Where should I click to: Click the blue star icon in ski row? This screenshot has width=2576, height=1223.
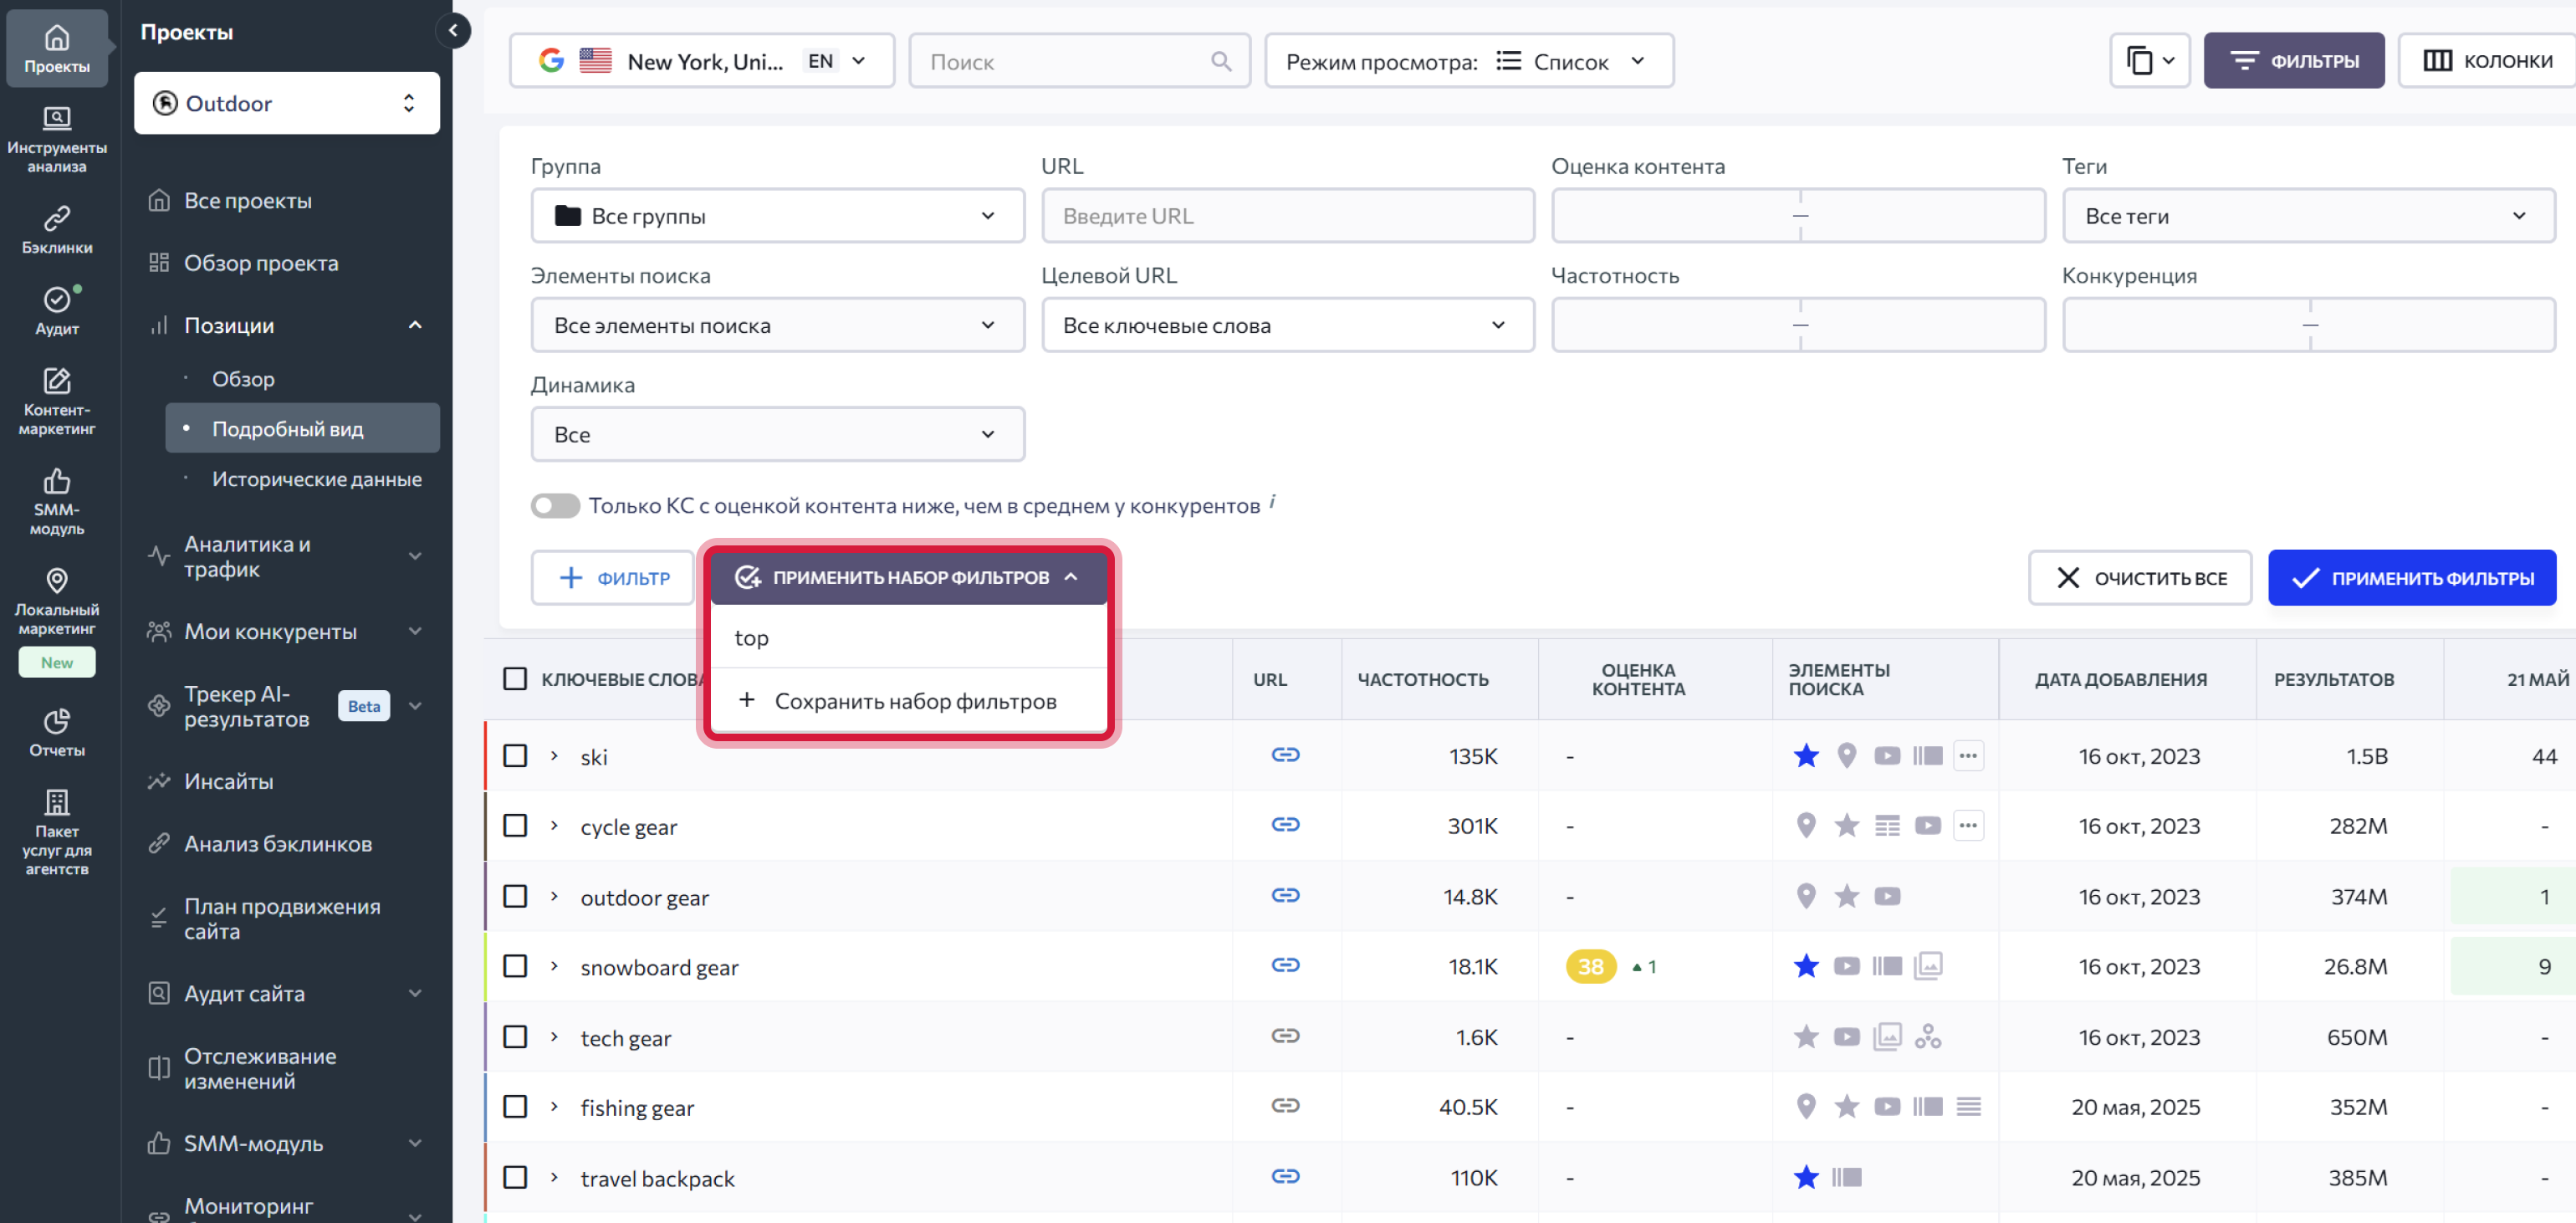click(1806, 756)
